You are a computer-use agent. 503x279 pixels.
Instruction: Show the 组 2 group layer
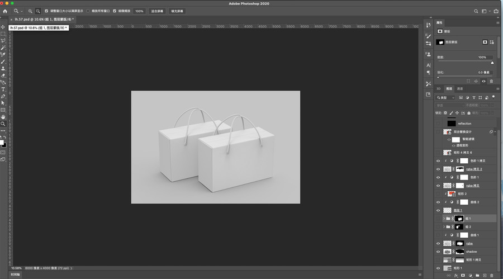click(438, 227)
